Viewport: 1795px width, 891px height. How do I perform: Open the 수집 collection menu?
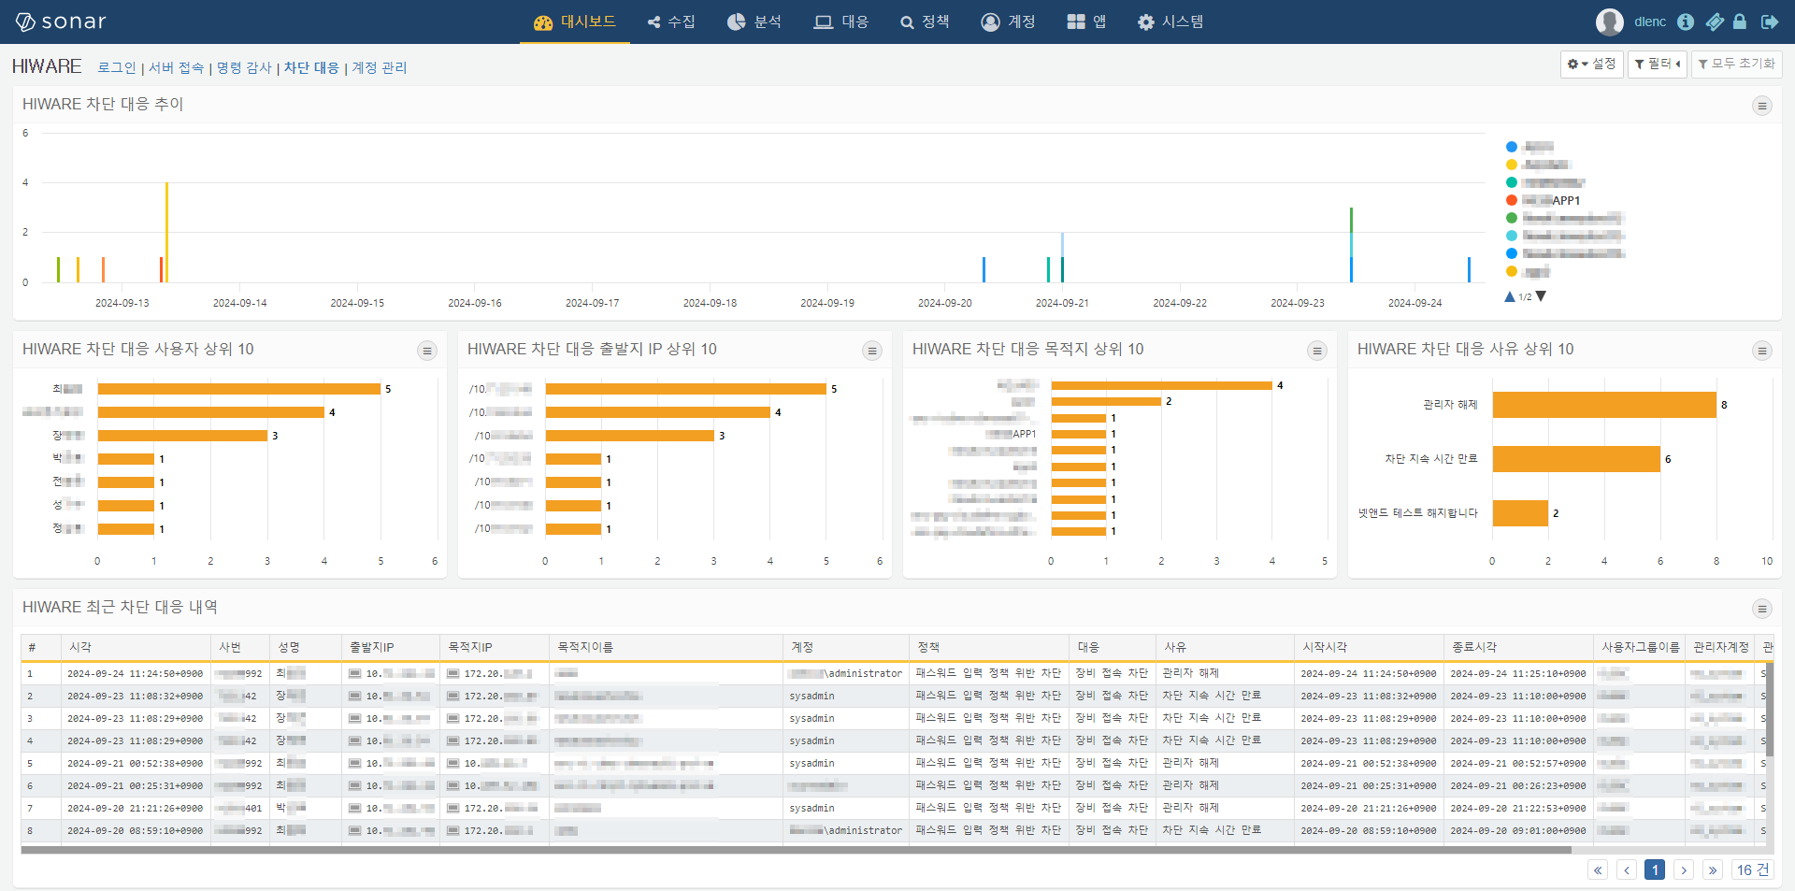click(671, 22)
